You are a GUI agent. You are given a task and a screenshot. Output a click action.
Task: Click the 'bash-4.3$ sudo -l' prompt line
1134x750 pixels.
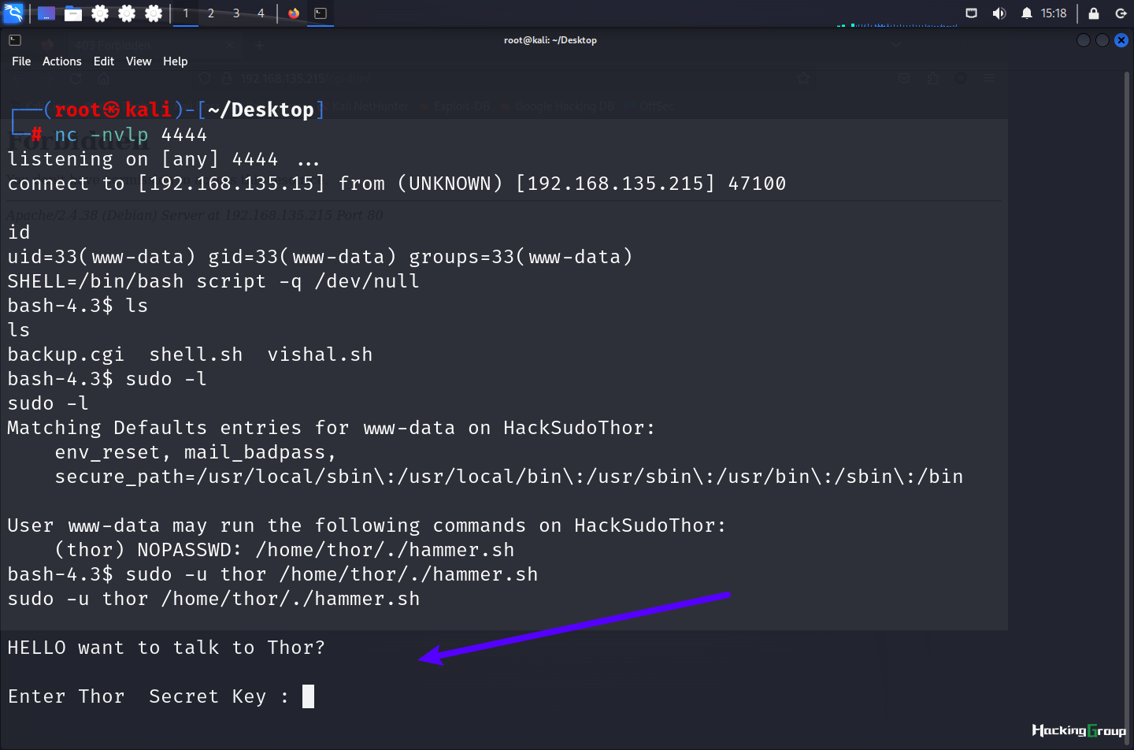(x=107, y=379)
